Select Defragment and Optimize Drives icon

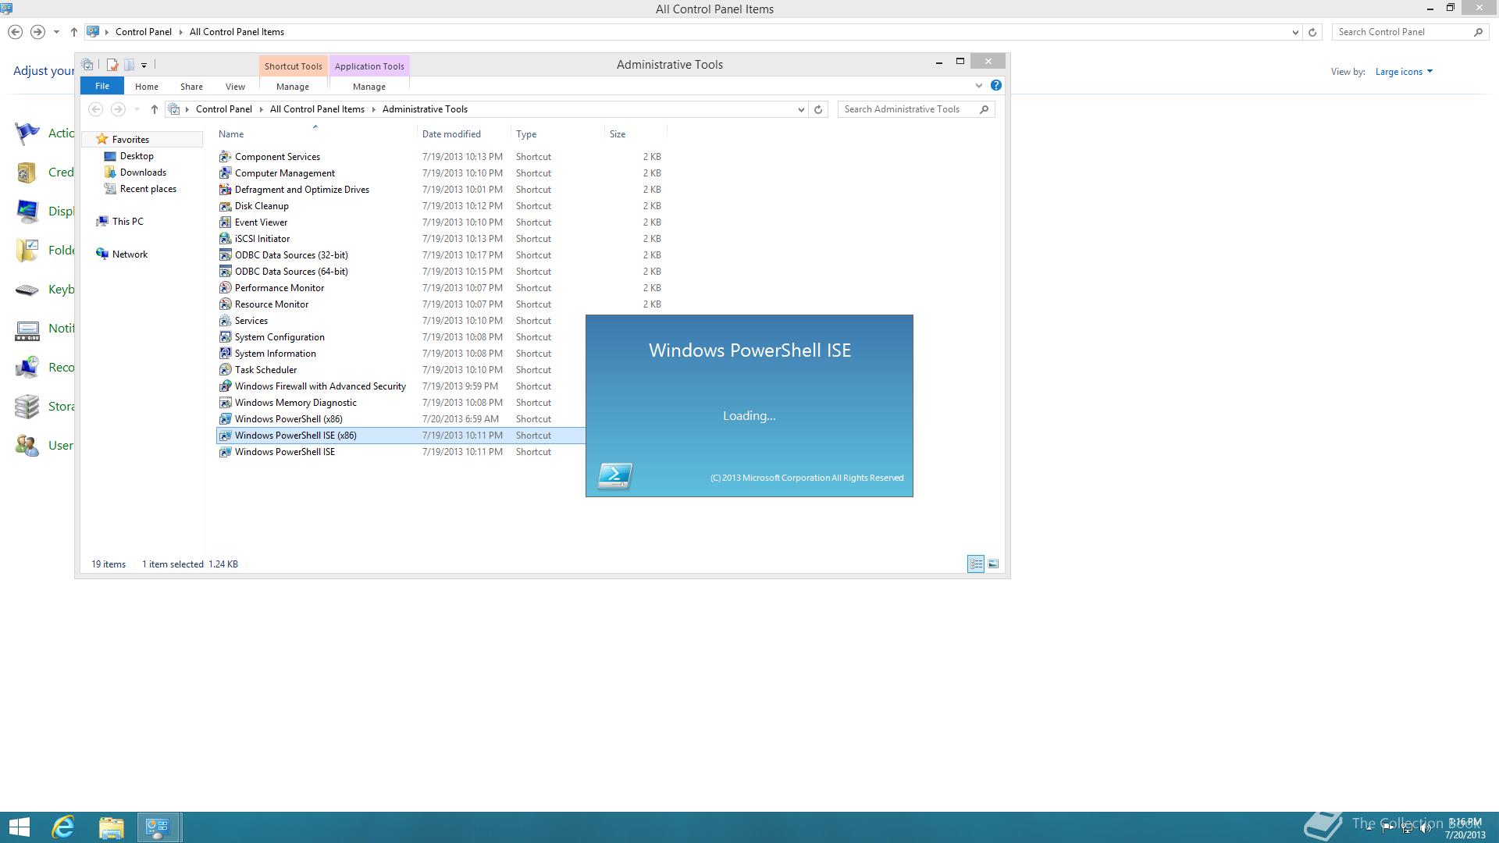click(226, 190)
